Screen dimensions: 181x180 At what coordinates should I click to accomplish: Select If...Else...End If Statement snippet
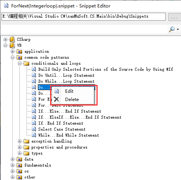(x=70, y=111)
